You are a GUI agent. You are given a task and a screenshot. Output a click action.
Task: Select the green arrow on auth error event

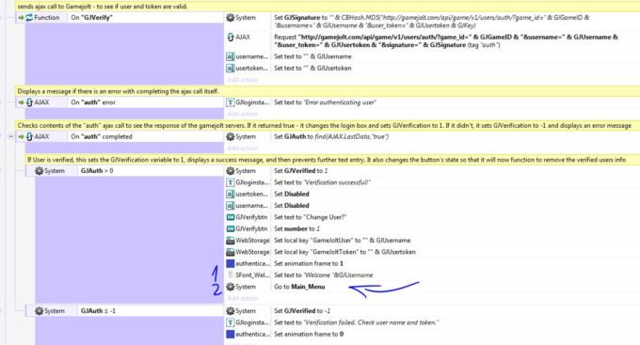[x=21, y=102]
